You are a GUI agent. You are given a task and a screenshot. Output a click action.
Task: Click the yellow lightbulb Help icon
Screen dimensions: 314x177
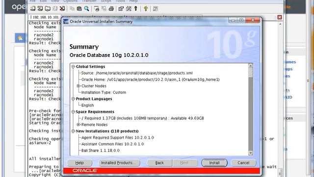146,8
